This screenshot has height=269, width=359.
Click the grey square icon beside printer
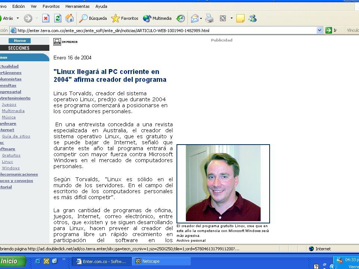point(223,18)
